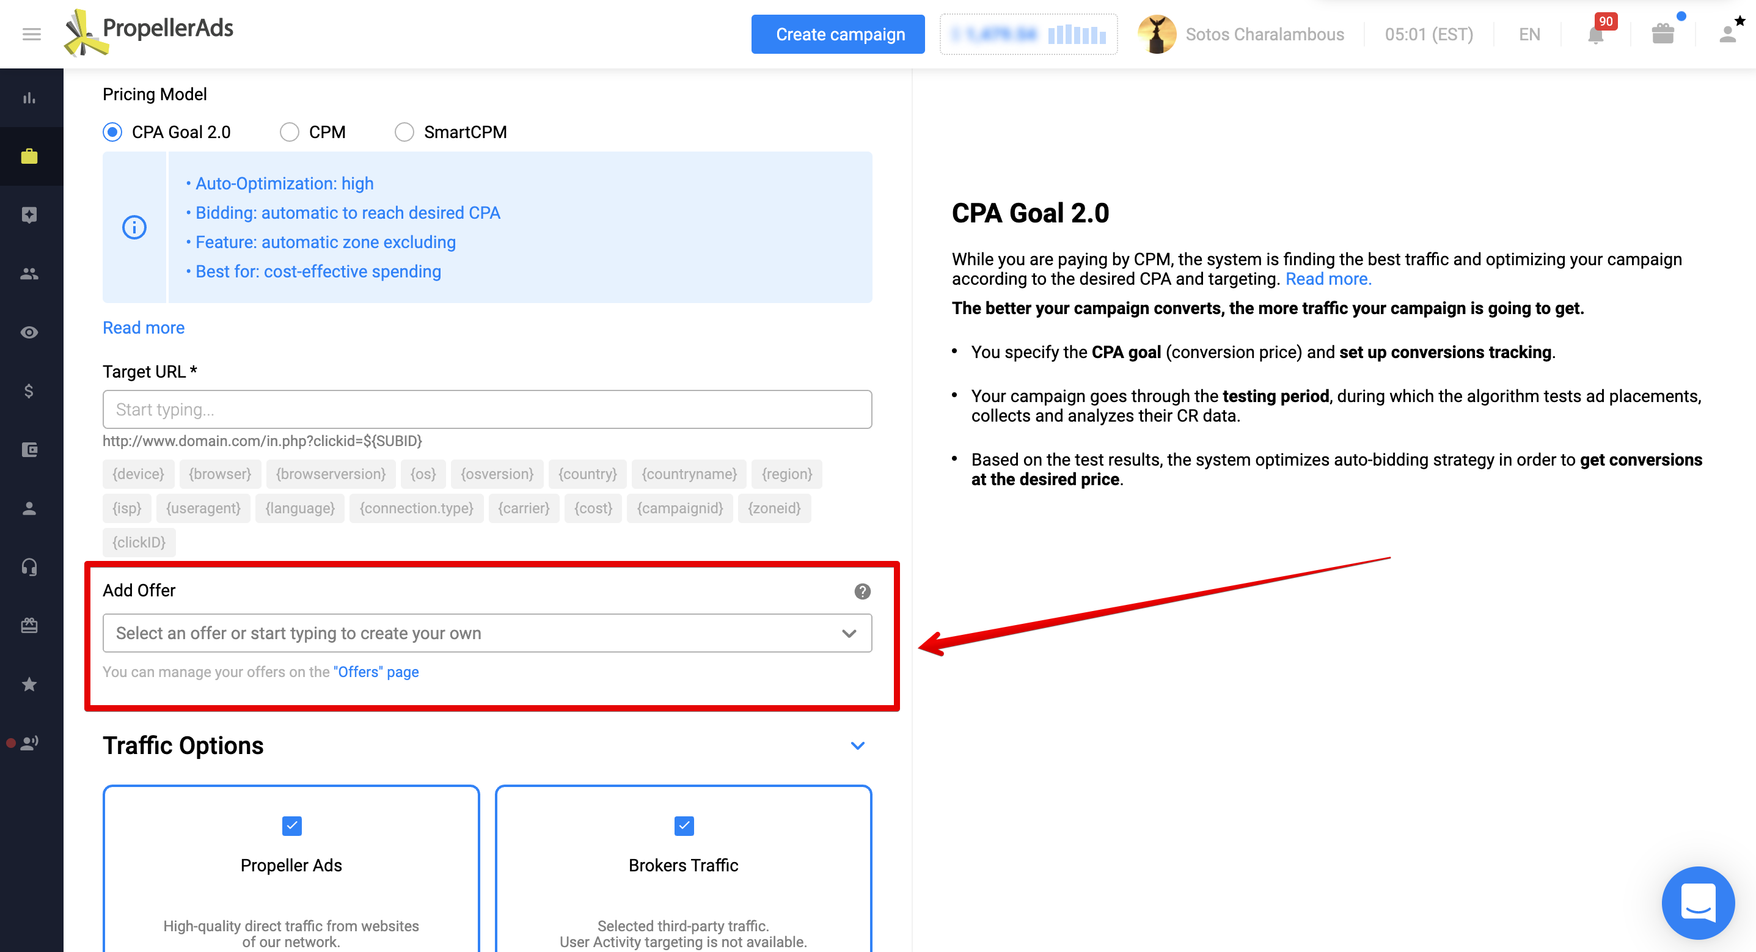Select the CPA Goal 2.0 radio button

point(114,131)
